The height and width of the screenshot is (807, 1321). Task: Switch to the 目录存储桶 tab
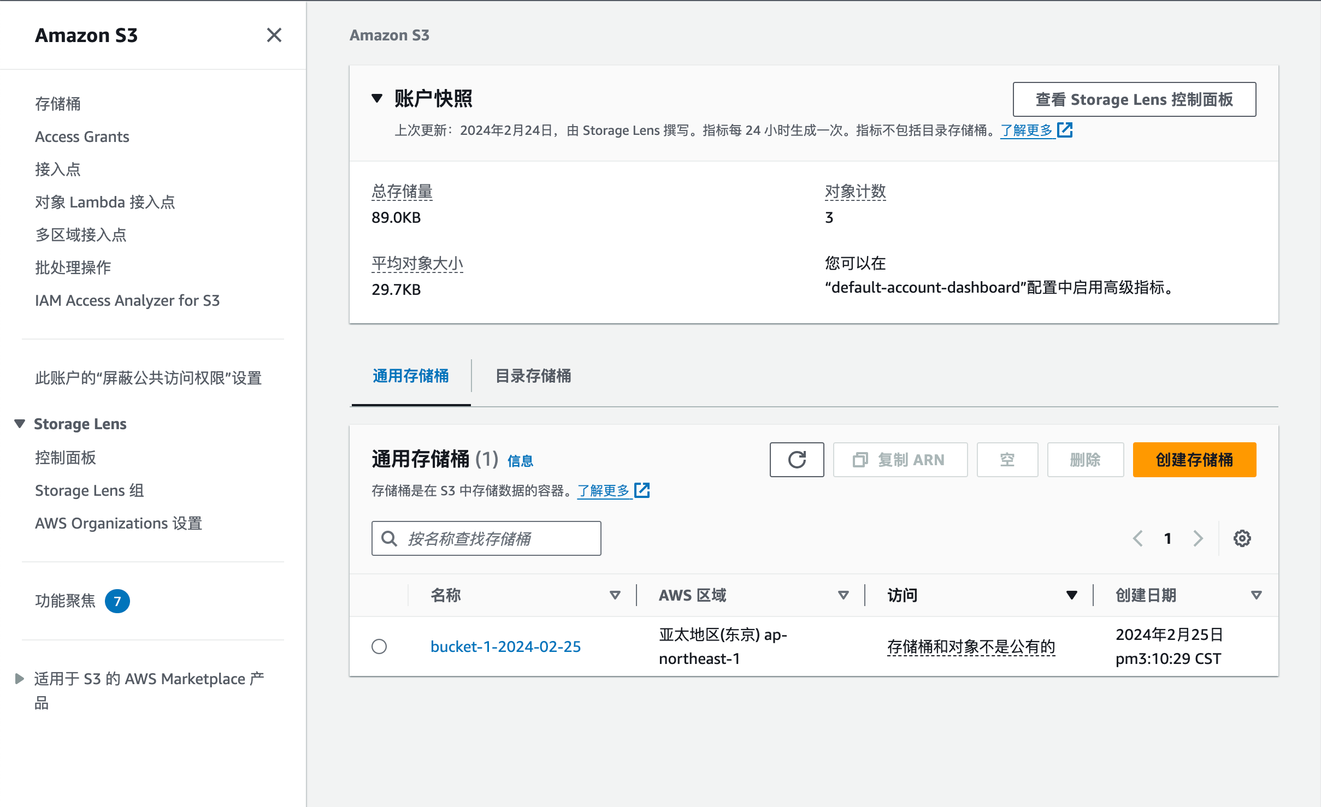pos(533,376)
